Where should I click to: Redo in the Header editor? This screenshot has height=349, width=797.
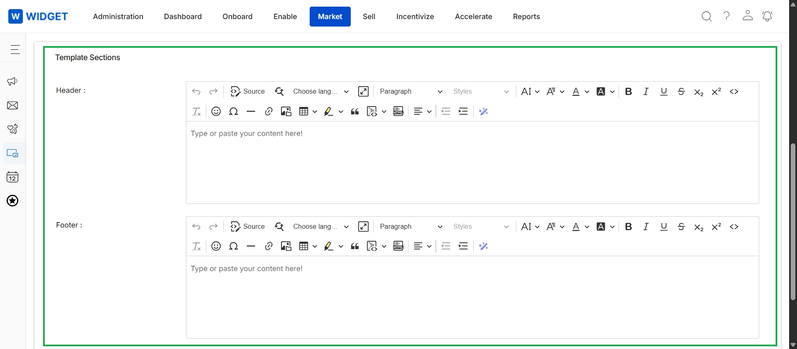click(x=213, y=92)
